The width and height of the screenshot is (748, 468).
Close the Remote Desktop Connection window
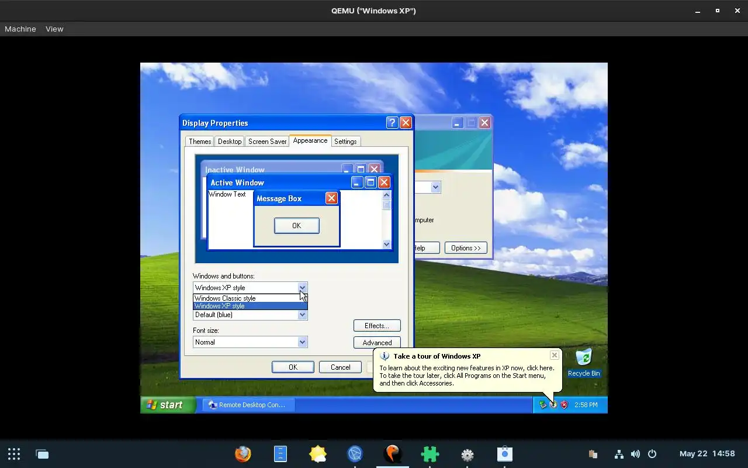pyautogui.click(x=484, y=123)
